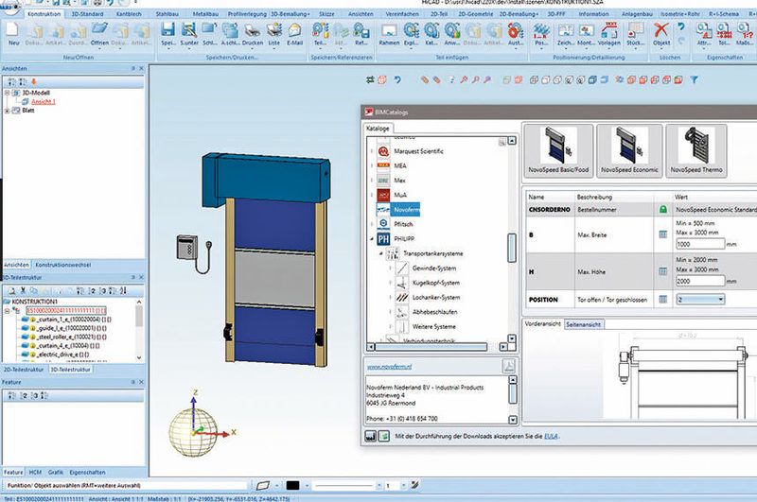
Task: Select Marquest Scientific in catalog list
Action: point(418,151)
